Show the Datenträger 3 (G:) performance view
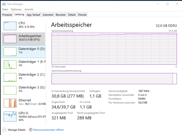182x135 pixels. 24,90
